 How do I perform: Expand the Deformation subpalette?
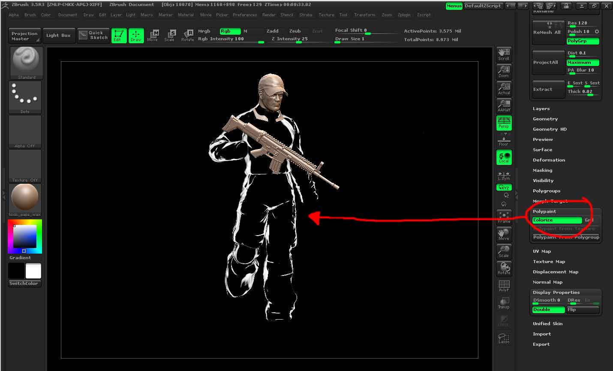549,160
